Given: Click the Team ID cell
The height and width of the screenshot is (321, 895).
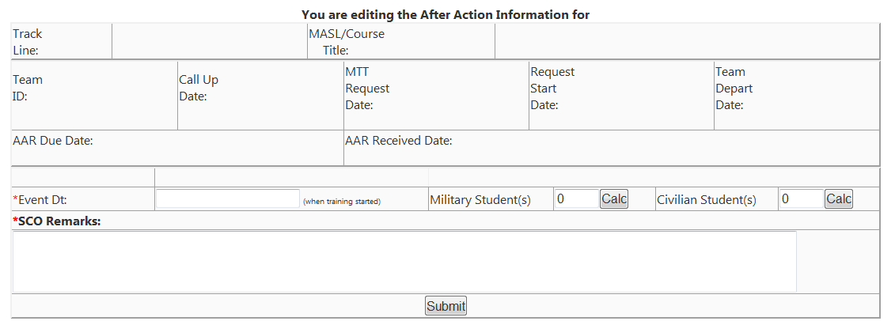Looking at the screenshot, I should coord(28,88).
